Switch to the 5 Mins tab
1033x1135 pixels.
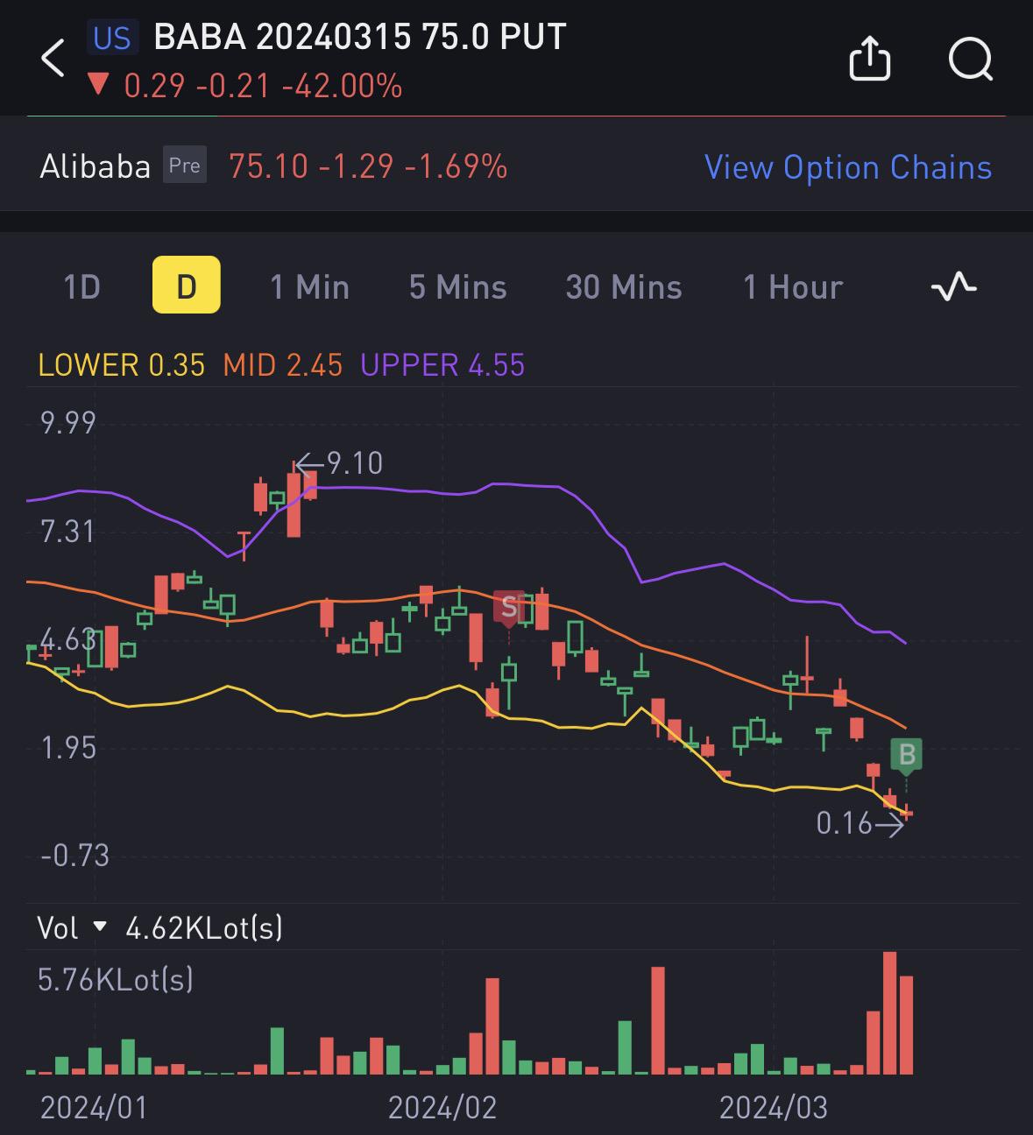(x=458, y=286)
